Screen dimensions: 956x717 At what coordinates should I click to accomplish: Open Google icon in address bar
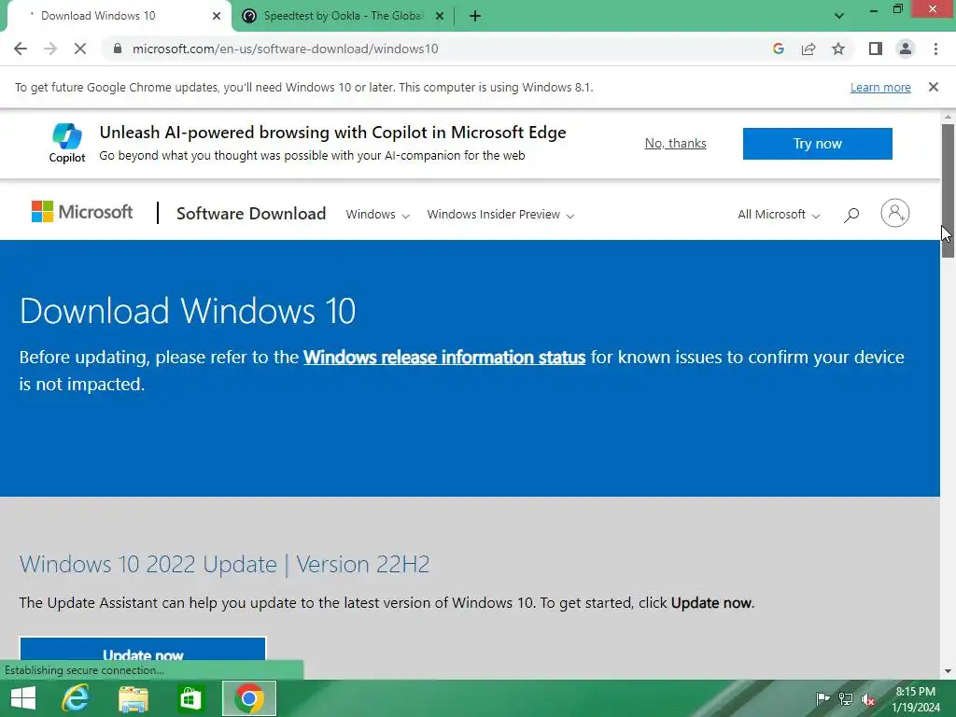(778, 49)
